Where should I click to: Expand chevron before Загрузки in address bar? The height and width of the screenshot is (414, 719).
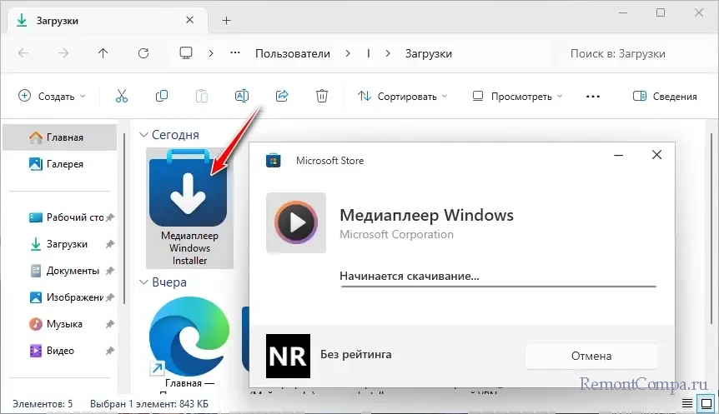pos(388,53)
